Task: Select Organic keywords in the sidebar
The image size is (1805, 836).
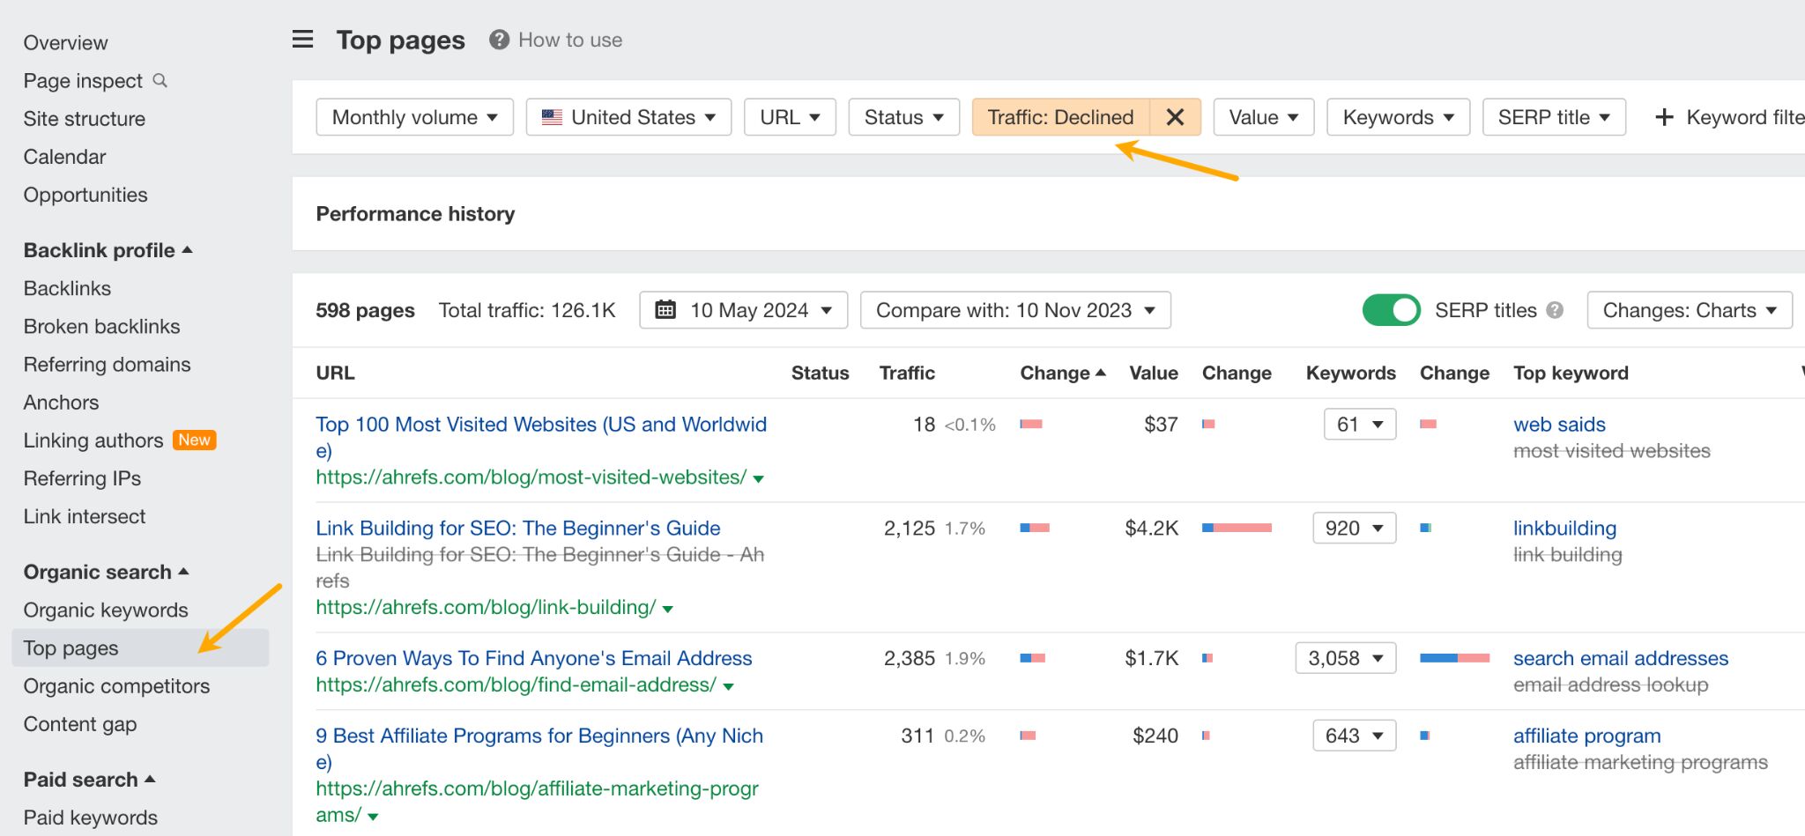Action: pyautogui.click(x=105, y=609)
